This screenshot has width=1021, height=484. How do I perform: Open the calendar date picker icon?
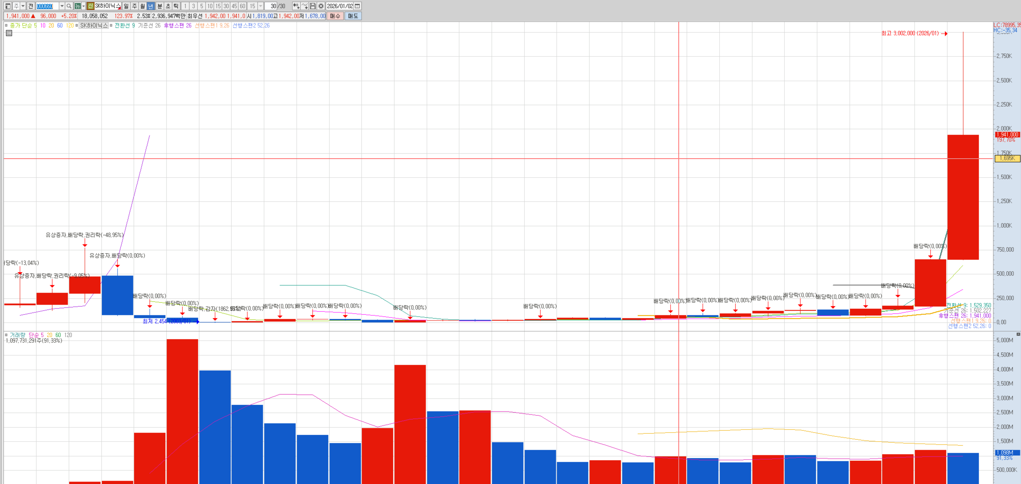coord(358,6)
